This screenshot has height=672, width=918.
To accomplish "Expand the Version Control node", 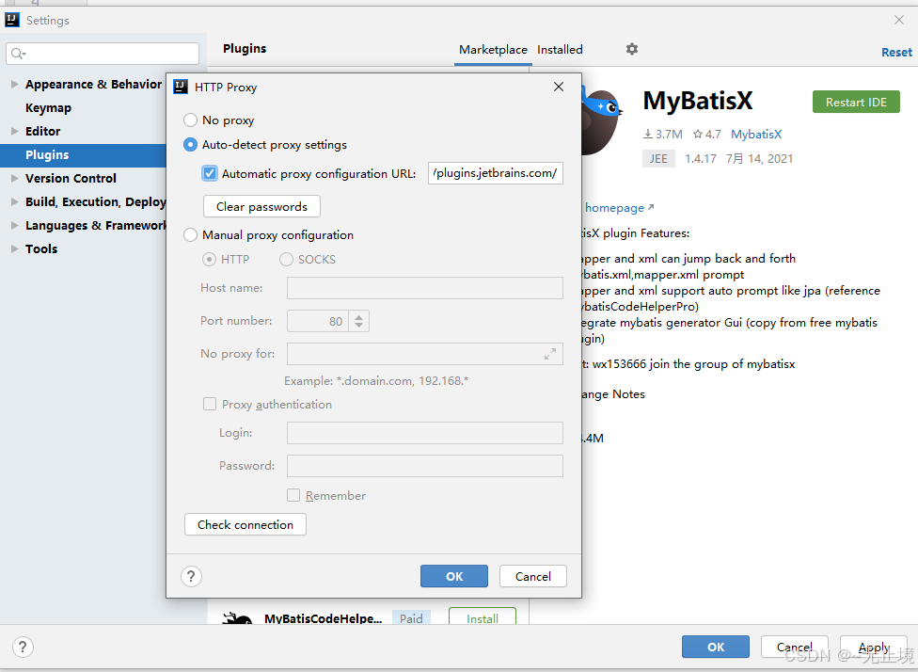I will [x=15, y=178].
